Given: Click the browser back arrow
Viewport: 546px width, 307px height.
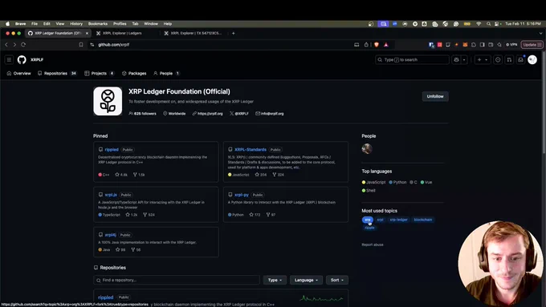Looking at the screenshot, I should [6, 45].
